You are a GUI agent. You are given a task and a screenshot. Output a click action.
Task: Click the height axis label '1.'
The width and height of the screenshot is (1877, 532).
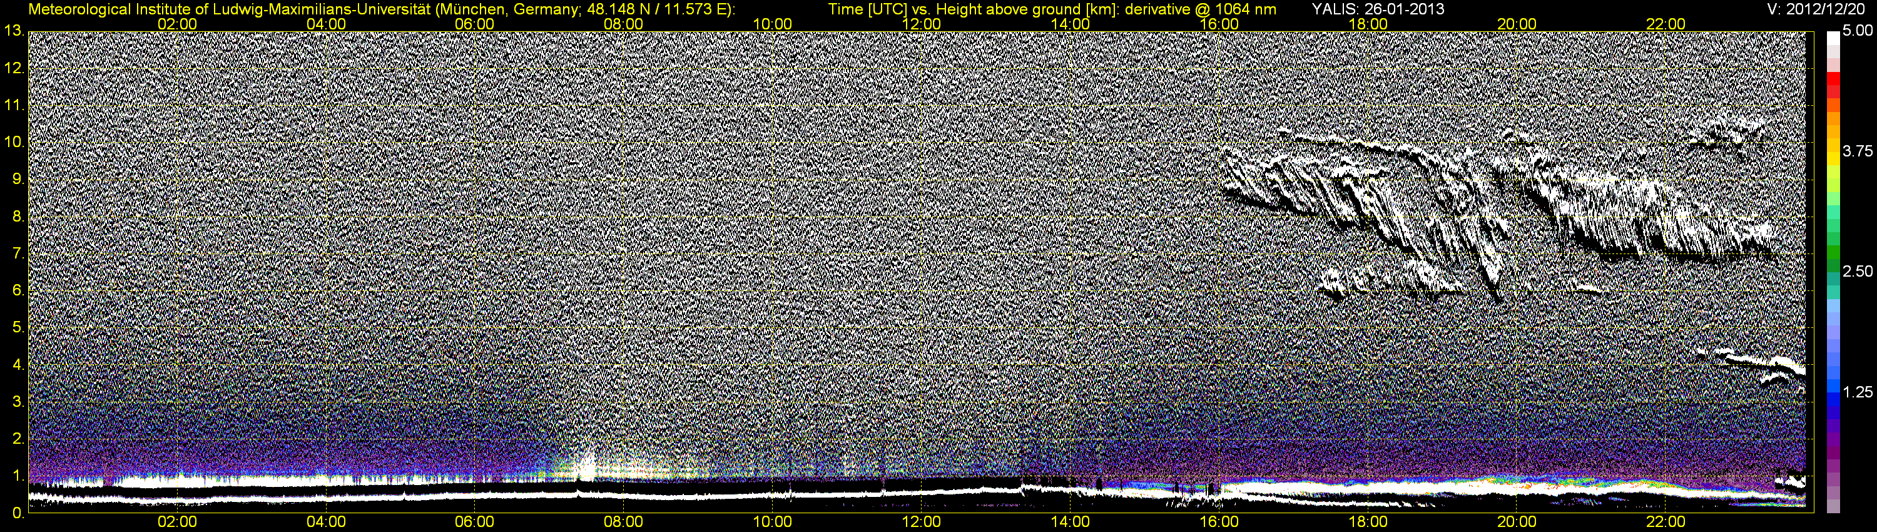coord(18,477)
